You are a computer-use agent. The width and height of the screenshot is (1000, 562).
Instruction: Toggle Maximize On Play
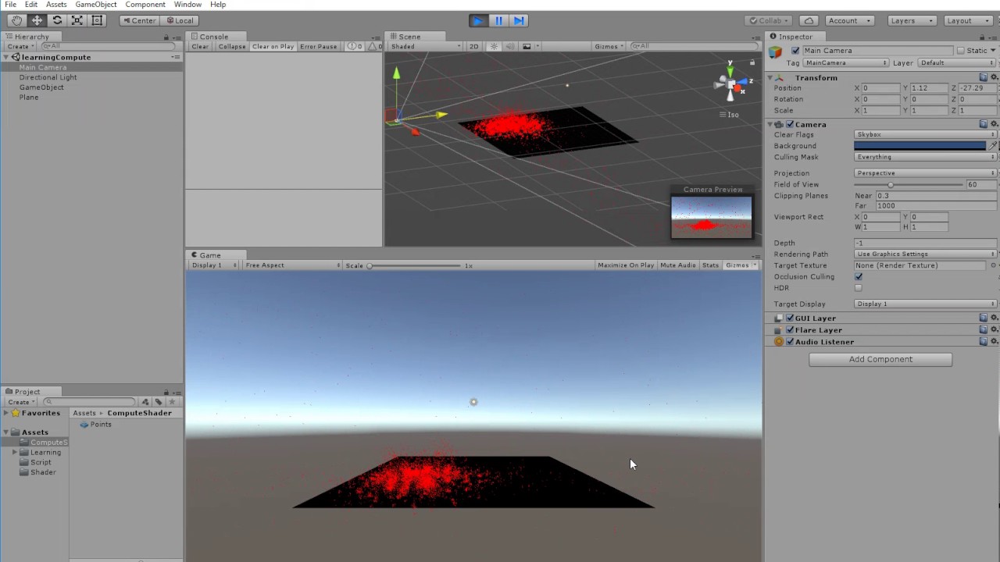coord(626,265)
